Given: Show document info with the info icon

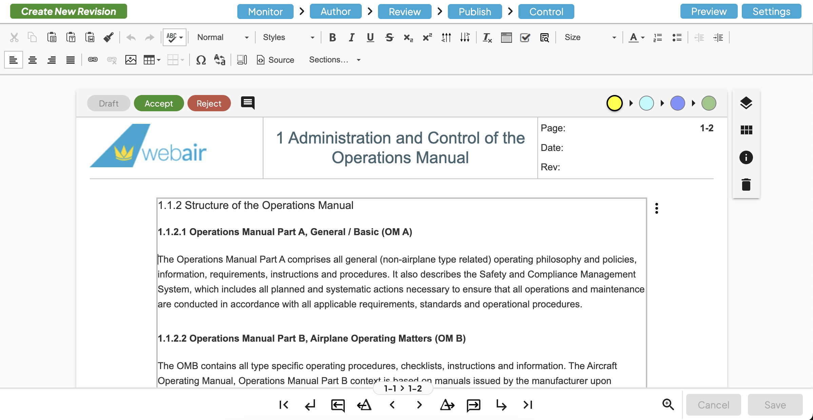Looking at the screenshot, I should 746,157.
